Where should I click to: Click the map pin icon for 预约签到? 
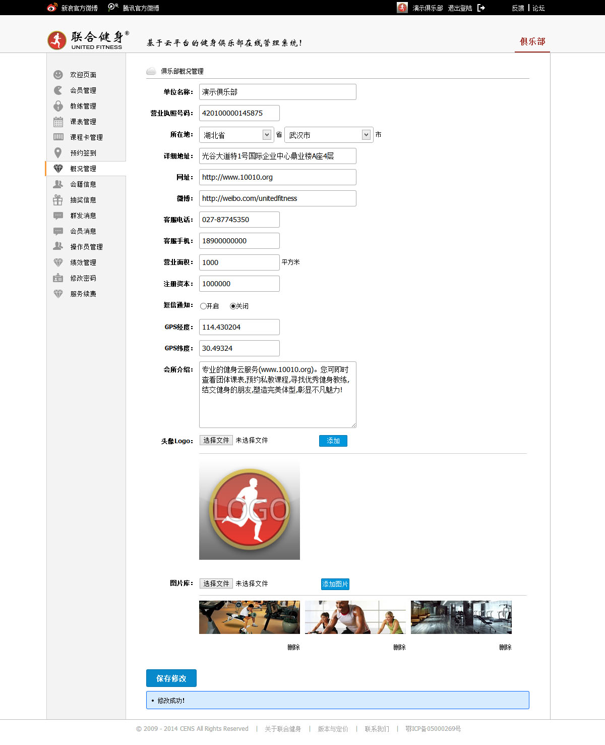tap(58, 153)
